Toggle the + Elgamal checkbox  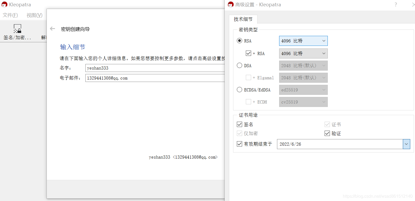click(248, 77)
